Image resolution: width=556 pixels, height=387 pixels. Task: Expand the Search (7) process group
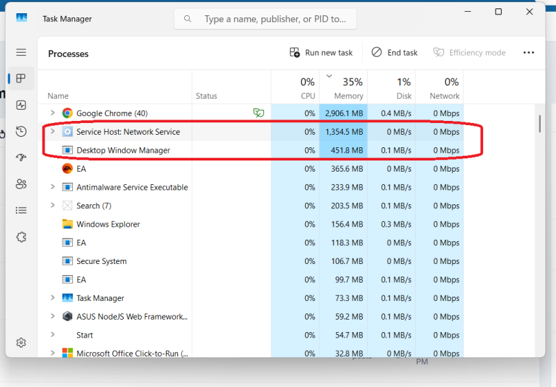[x=52, y=206]
